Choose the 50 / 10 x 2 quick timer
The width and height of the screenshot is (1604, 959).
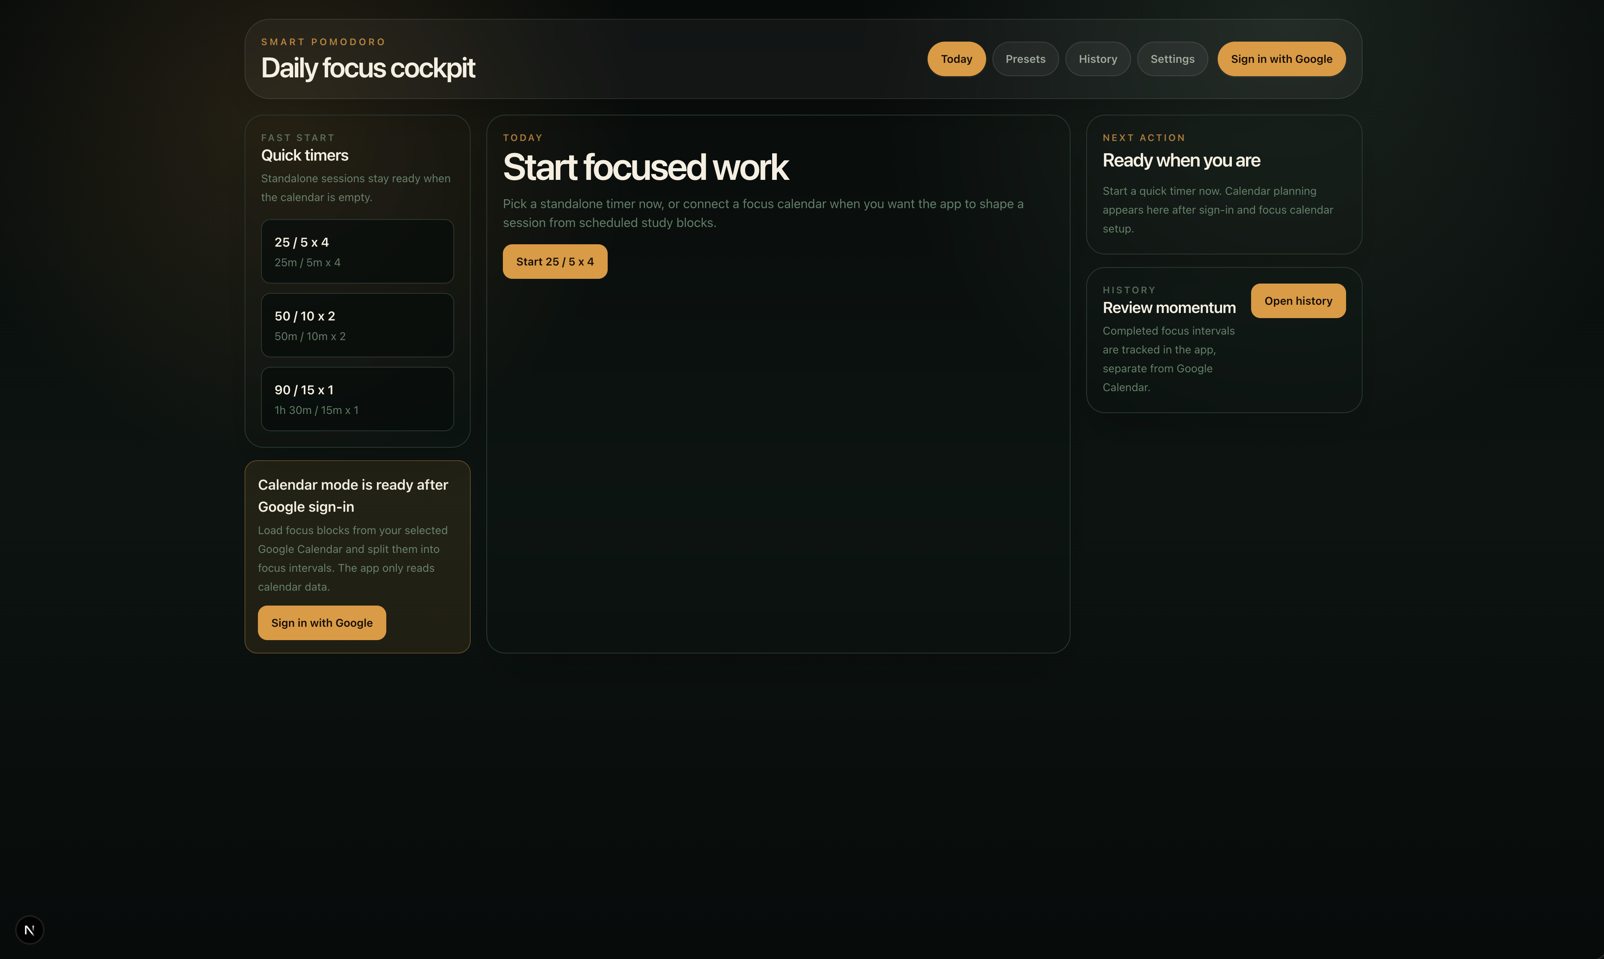coord(357,325)
